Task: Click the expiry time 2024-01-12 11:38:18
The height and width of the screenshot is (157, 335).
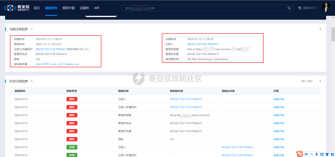Action: (x=200, y=39)
